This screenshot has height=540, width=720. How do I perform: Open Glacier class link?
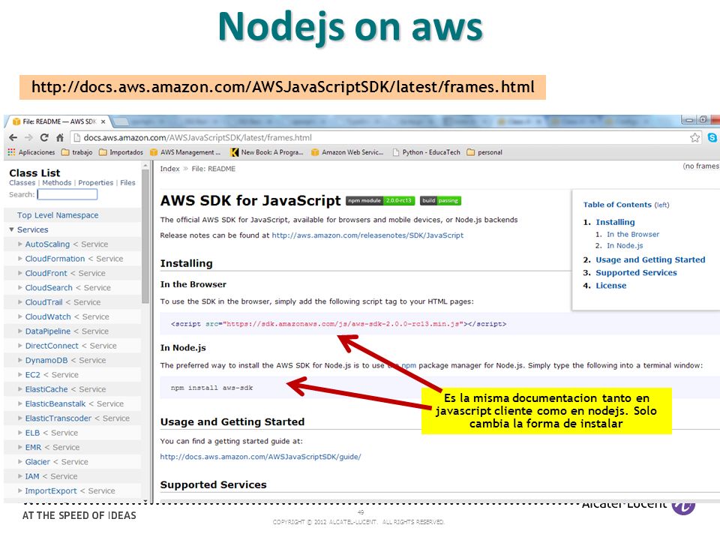[37, 462]
